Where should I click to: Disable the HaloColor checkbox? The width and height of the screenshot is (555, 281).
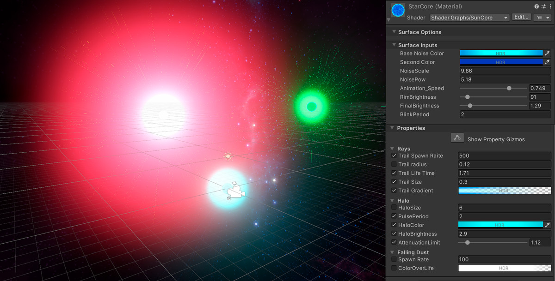coord(394,225)
